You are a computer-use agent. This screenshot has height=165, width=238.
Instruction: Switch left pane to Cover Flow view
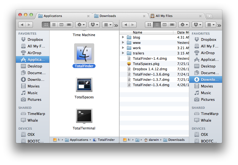(69, 25)
